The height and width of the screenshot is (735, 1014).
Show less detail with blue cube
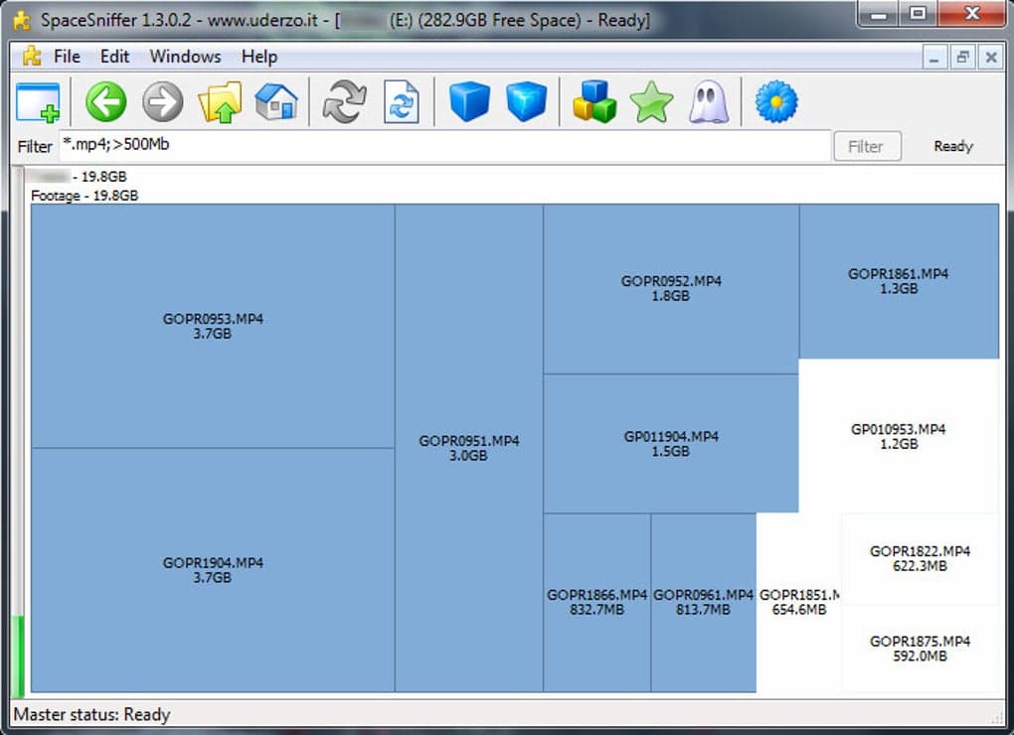pyautogui.click(x=469, y=101)
